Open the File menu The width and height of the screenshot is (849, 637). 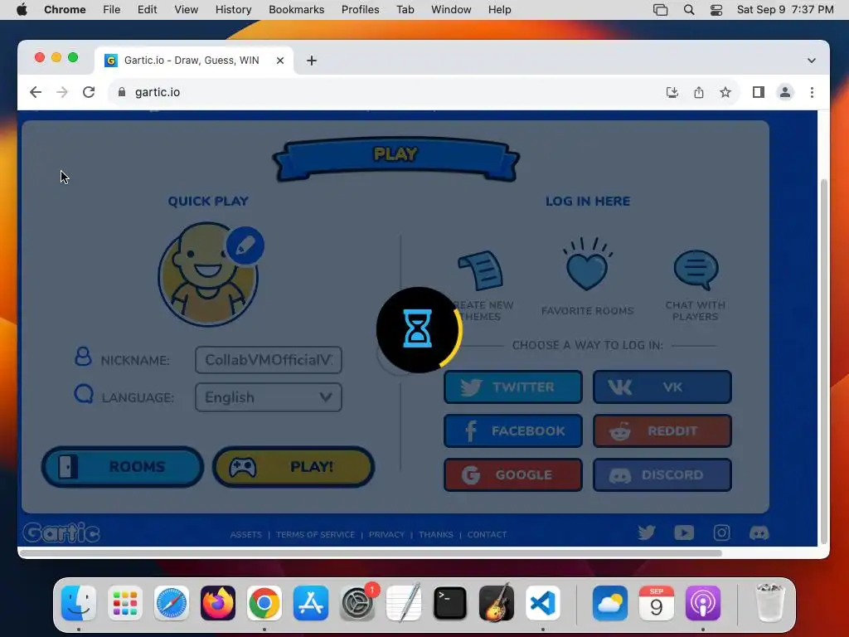coord(112,10)
